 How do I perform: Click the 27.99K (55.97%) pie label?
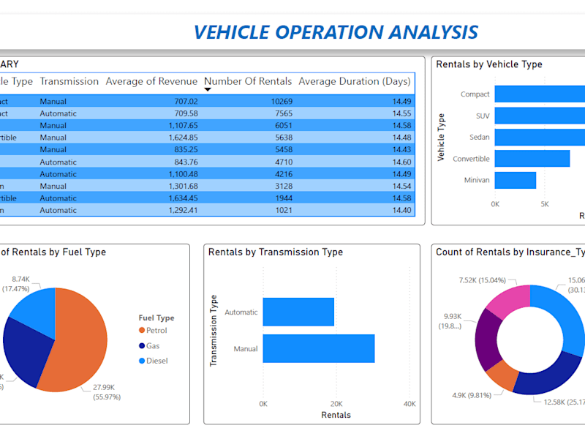click(107, 392)
